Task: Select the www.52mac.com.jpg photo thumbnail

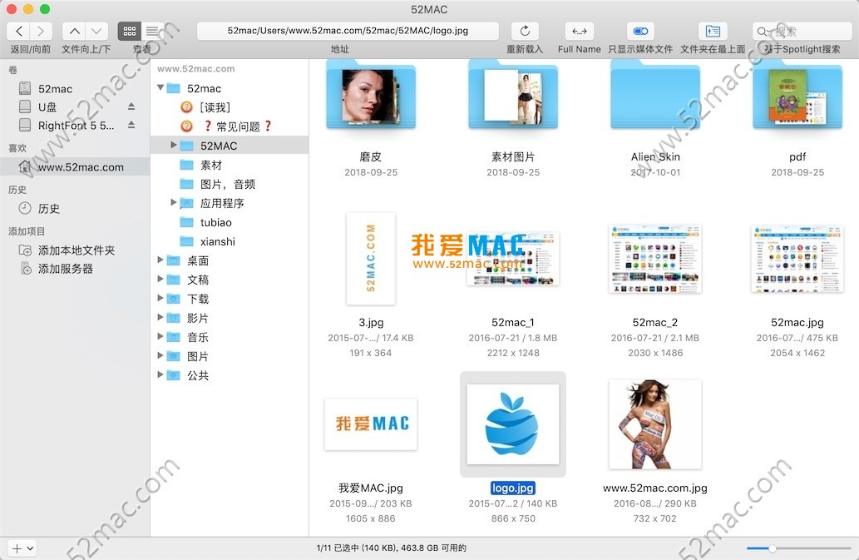Action: [x=655, y=424]
